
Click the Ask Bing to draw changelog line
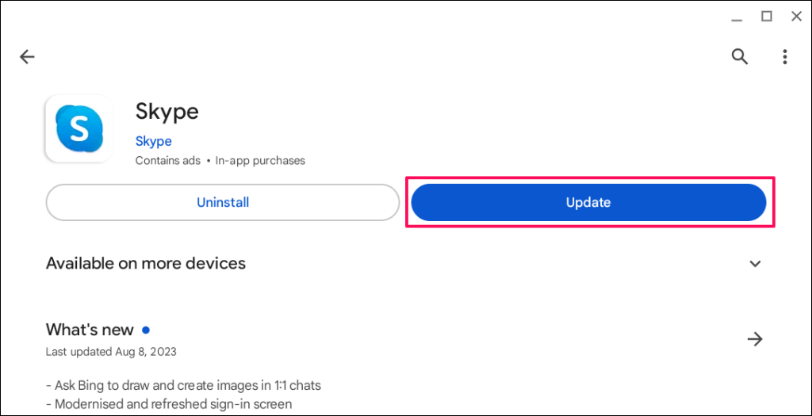coord(183,386)
